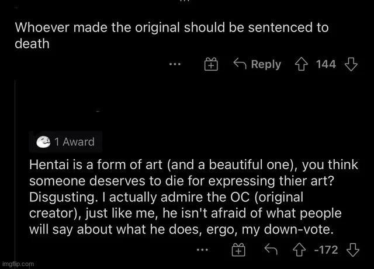
Task: Open the '1 Award' label details
Action: [74, 142]
